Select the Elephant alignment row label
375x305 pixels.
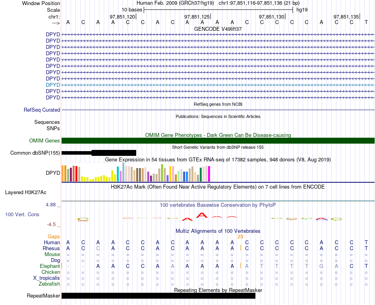pyautogui.click(x=50, y=266)
